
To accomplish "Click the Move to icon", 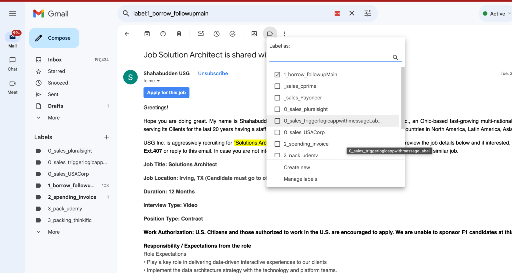I will point(254,34).
